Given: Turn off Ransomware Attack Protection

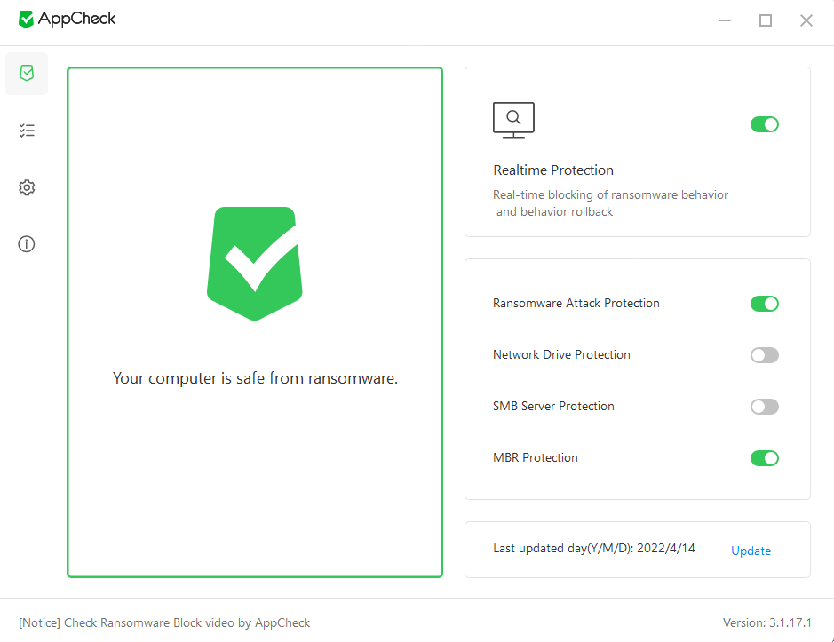Looking at the screenshot, I should pyautogui.click(x=764, y=304).
